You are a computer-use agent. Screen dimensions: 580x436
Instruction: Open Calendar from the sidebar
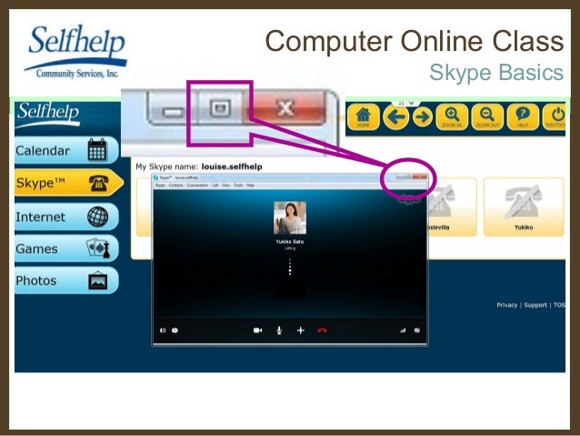pyautogui.click(x=66, y=150)
